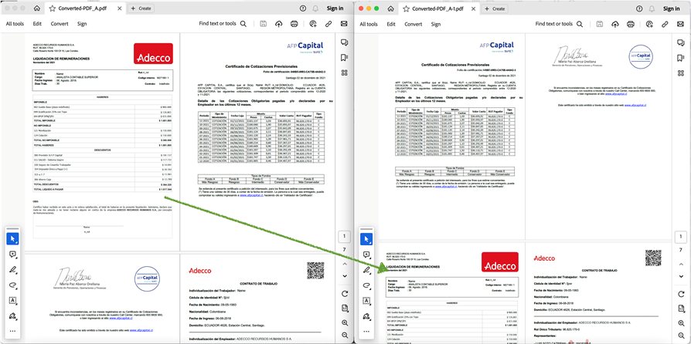The width and height of the screenshot is (691, 344).
Task: Star the Converted-PDF_A-1.pdf document
Action: coord(404,8)
